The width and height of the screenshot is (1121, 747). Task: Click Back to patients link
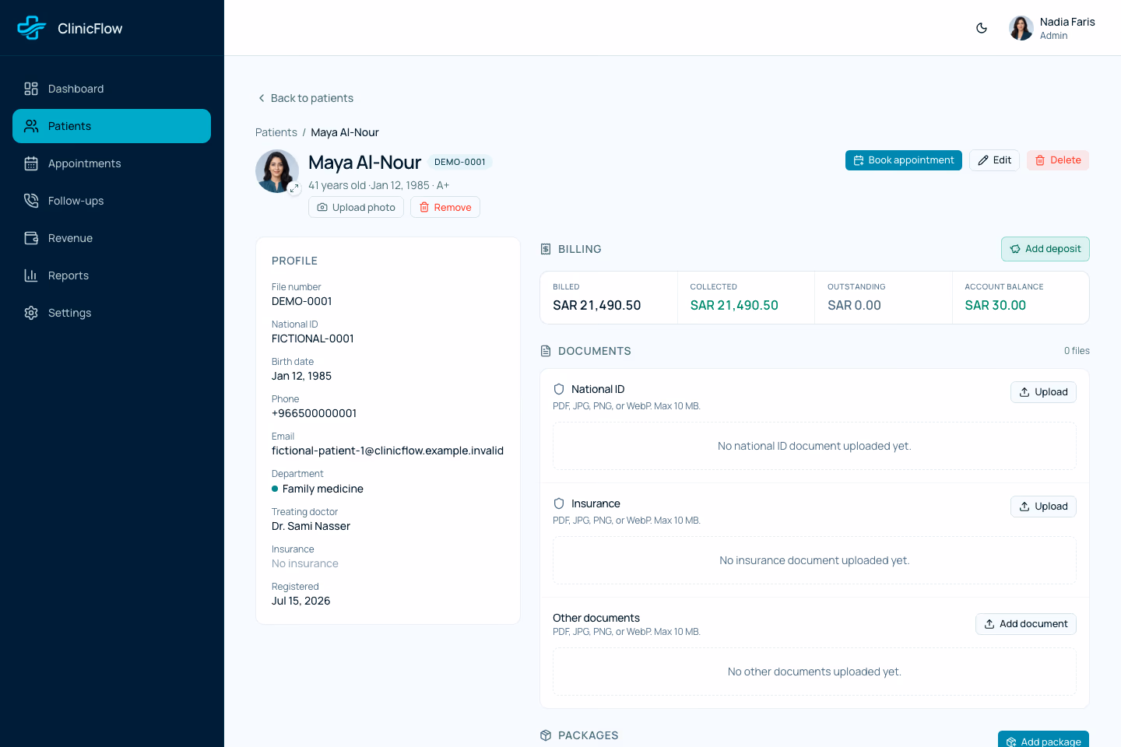(305, 98)
